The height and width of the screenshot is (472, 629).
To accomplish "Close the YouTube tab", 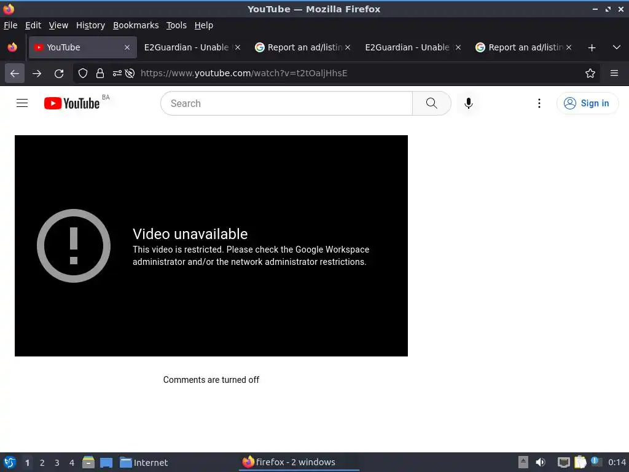I will 127,47.
